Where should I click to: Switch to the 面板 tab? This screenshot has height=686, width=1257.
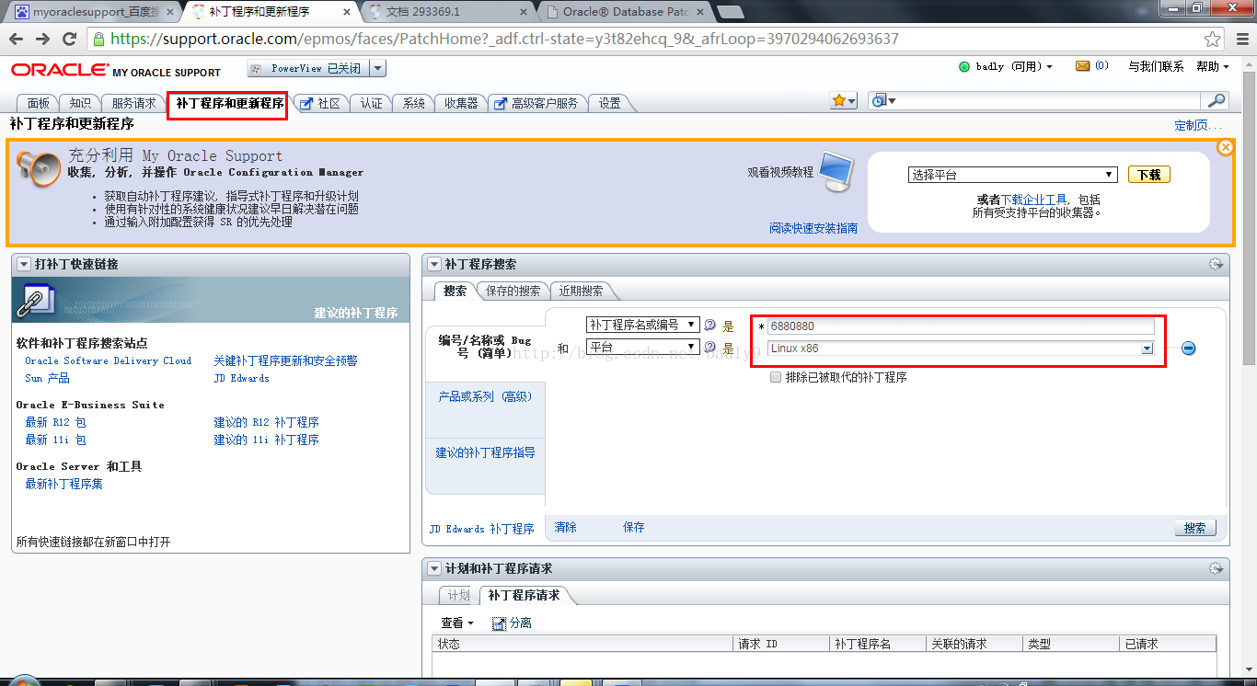click(x=38, y=103)
